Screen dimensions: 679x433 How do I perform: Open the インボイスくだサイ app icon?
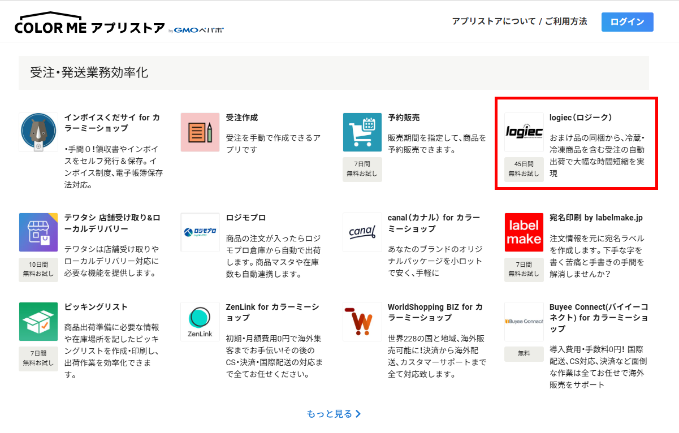pyautogui.click(x=38, y=132)
